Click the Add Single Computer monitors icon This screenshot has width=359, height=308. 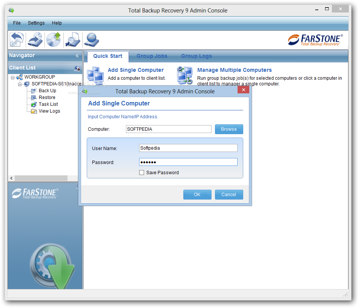pos(95,75)
